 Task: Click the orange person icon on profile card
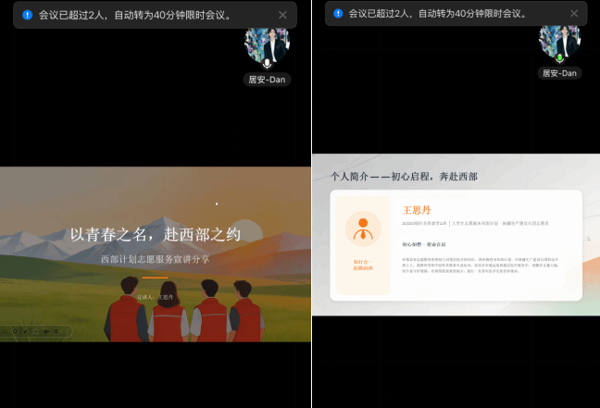coord(363,229)
